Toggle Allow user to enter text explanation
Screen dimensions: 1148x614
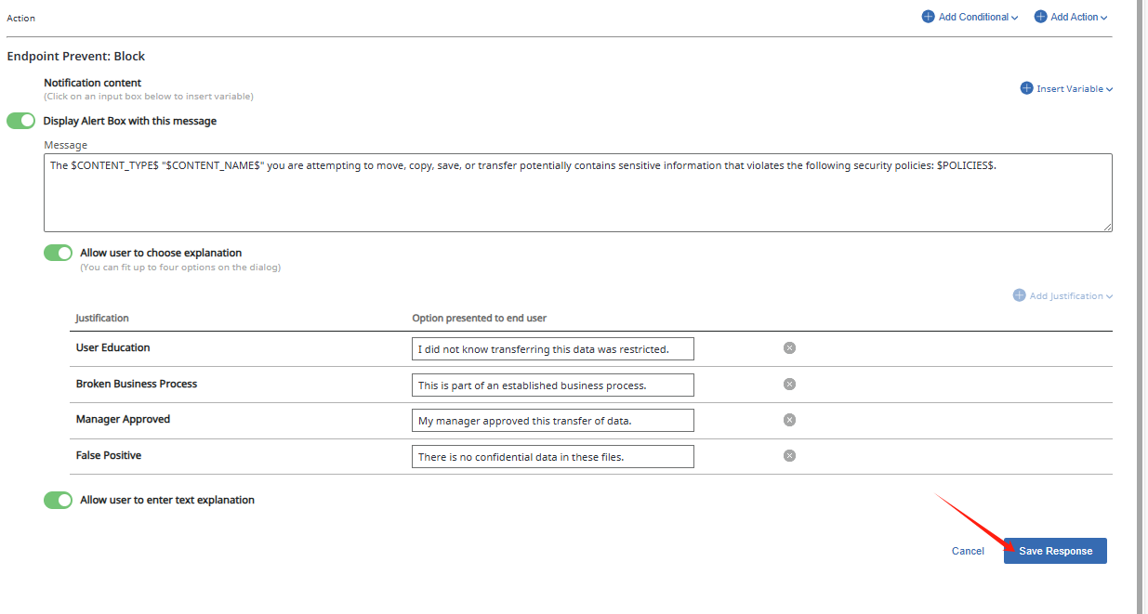[59, 500]
